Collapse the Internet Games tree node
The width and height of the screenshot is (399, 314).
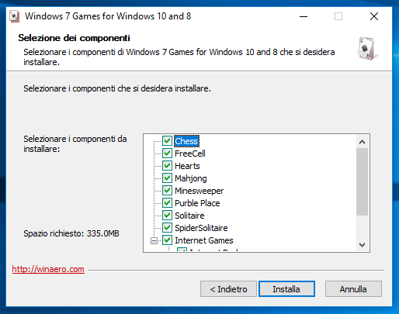[154, 240]
